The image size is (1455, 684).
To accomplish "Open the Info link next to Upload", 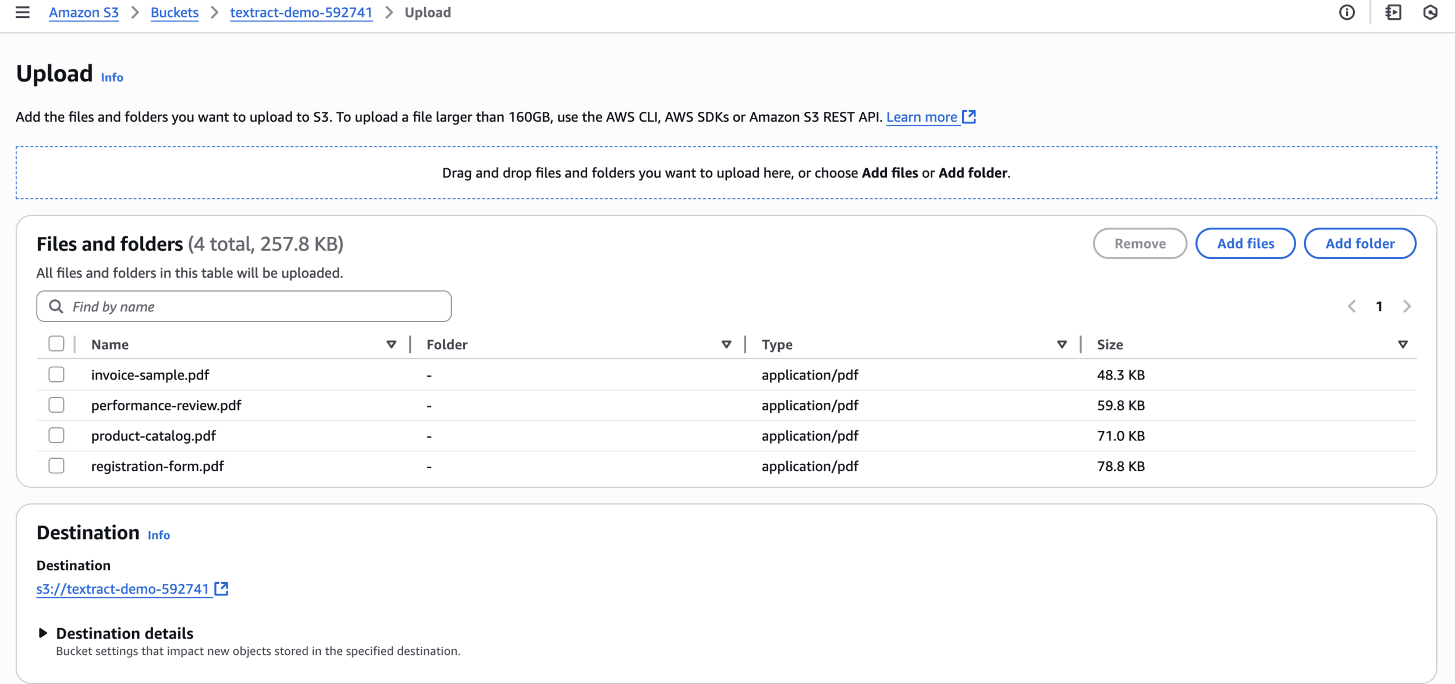I will point(112,77).
